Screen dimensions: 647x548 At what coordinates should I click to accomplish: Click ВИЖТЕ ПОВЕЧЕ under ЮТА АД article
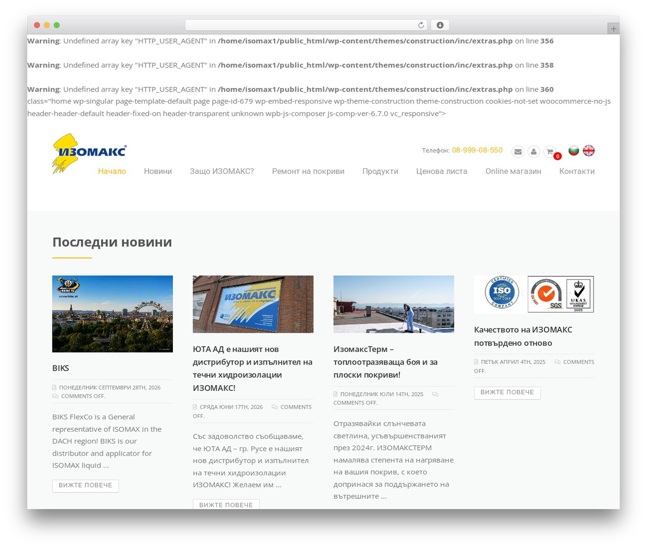coord(226,505)
